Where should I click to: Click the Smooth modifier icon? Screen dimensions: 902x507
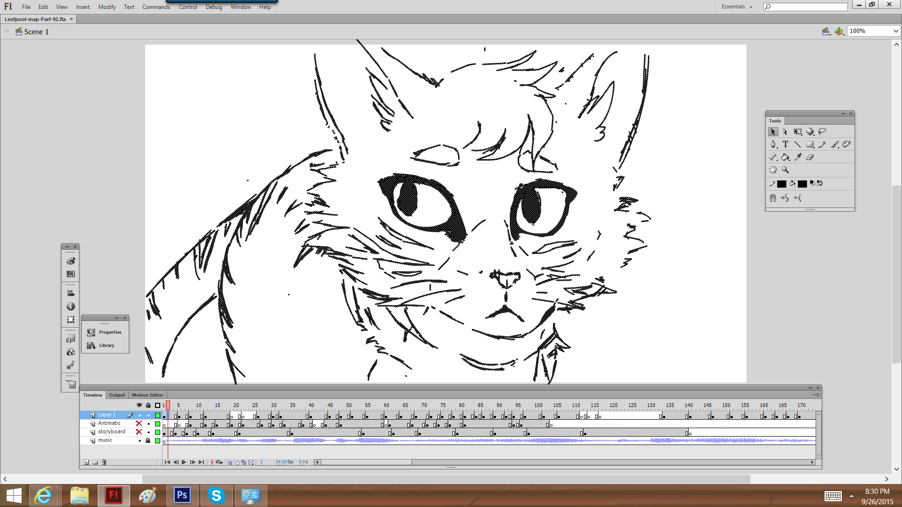click(785, 198)
